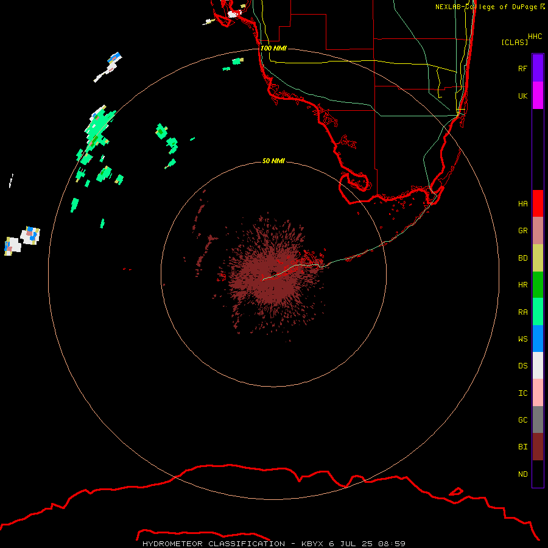Screen dimensions: 548x548
Task: Click the BI brown legend swatch
Action: click(x=538, y=447)
